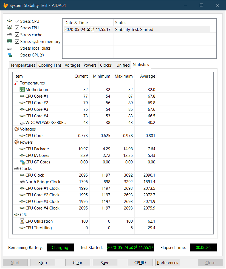
Task: Click the CPU Core #3 Clock row icon
Action: 22,201
